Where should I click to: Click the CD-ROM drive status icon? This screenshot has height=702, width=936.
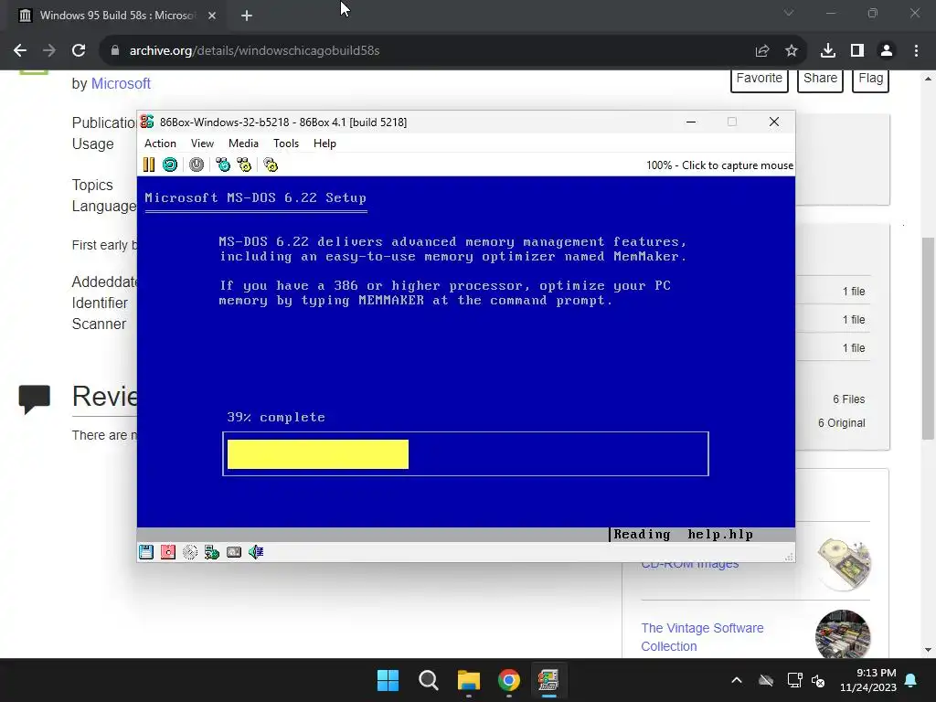coord(190,552)
